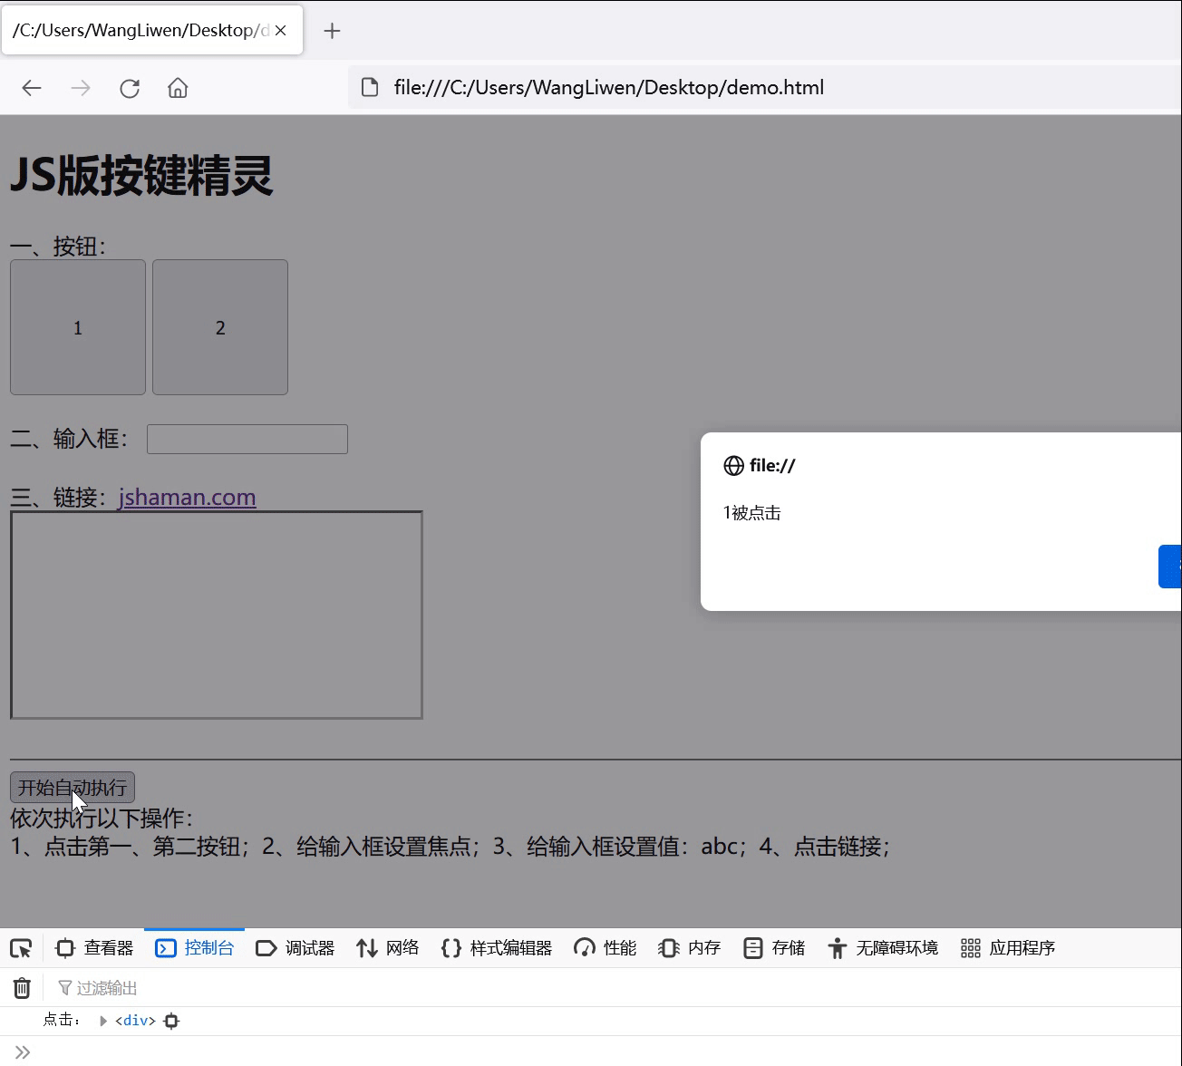Open the browser home icon
This screenshot has width=1182, height=1066.
point(177,87)
